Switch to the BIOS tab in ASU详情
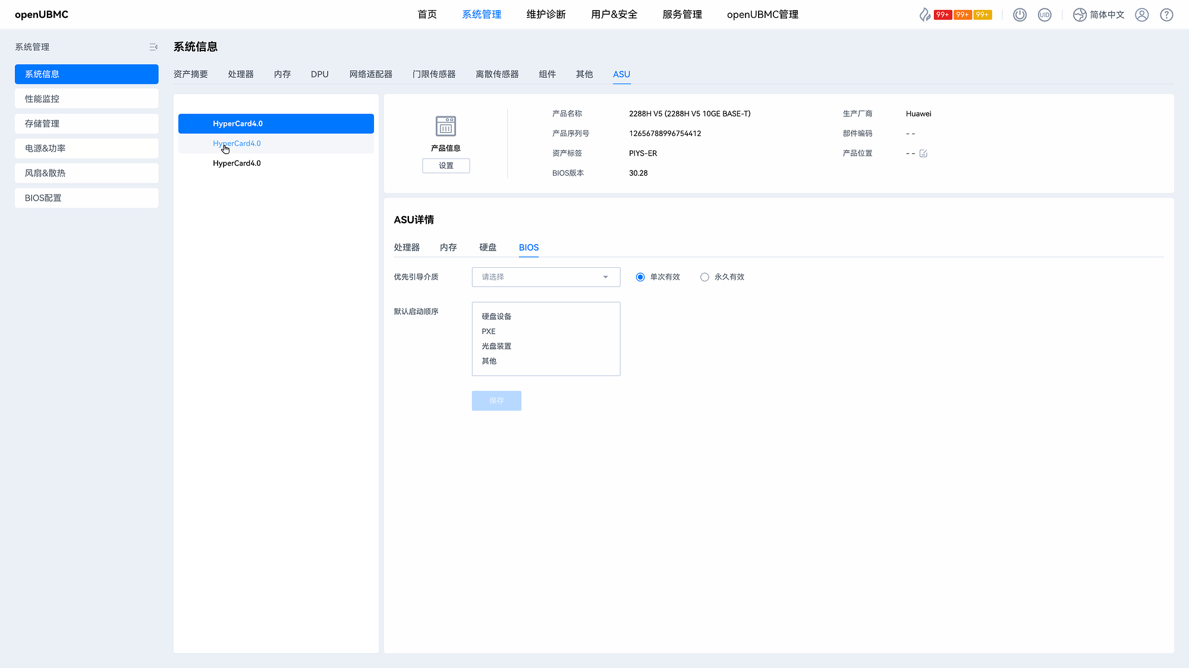 529,248
